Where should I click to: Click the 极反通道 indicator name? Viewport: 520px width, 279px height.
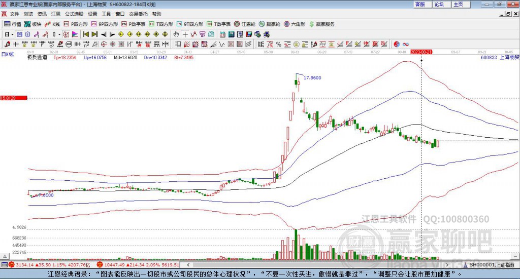(x=37, y=58)
